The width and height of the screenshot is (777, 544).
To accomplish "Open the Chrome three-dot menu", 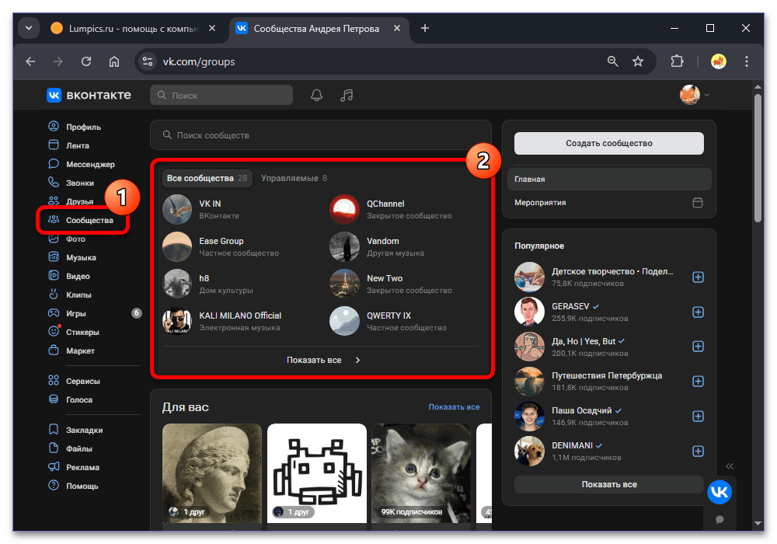I will coord(746,61).
